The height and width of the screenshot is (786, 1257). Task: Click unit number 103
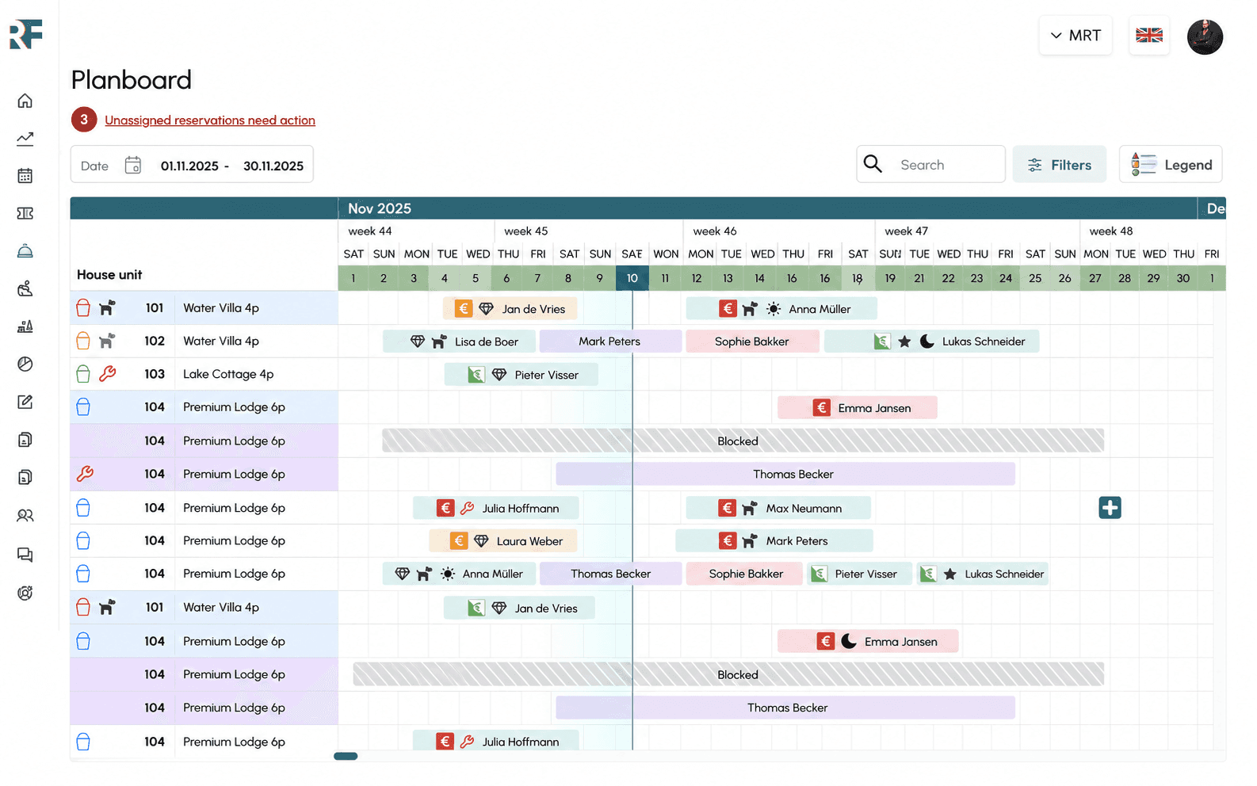point(155,374)
